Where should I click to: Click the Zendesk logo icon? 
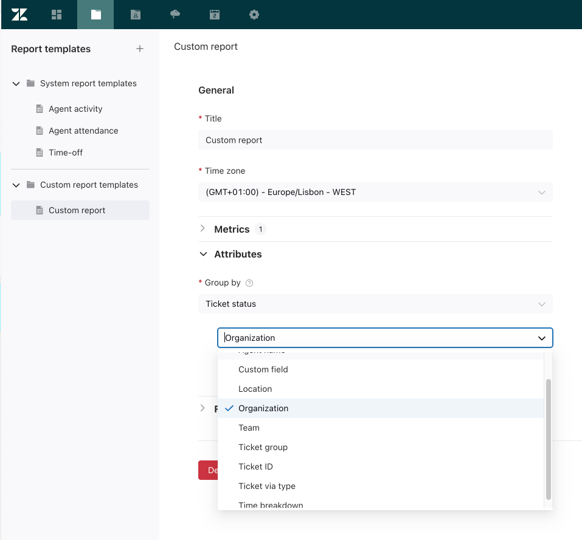pyautogui.click(x=19, y=15)
